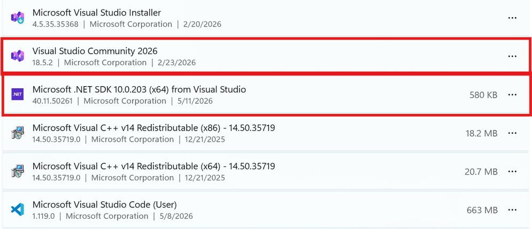532x229 pixels.
Task: Click the Visual C++ x64 Redistributable icon
Action: point(17,172)
